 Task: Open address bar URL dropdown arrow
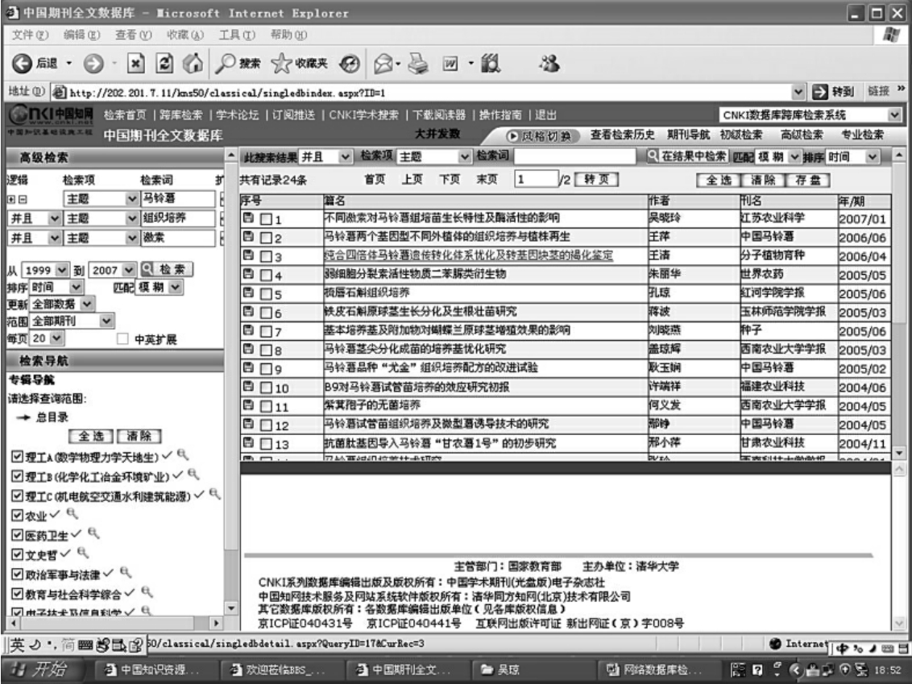(798, 91)
